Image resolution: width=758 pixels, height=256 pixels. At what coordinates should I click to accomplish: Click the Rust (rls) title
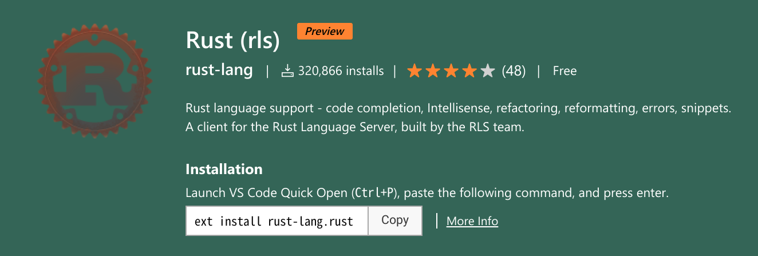tap(233, 40)
